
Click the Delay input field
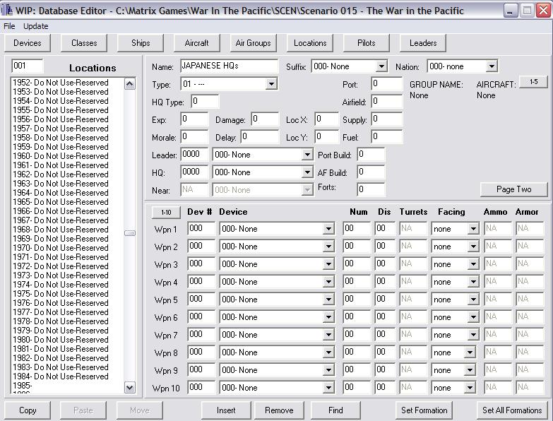[260, 137]
